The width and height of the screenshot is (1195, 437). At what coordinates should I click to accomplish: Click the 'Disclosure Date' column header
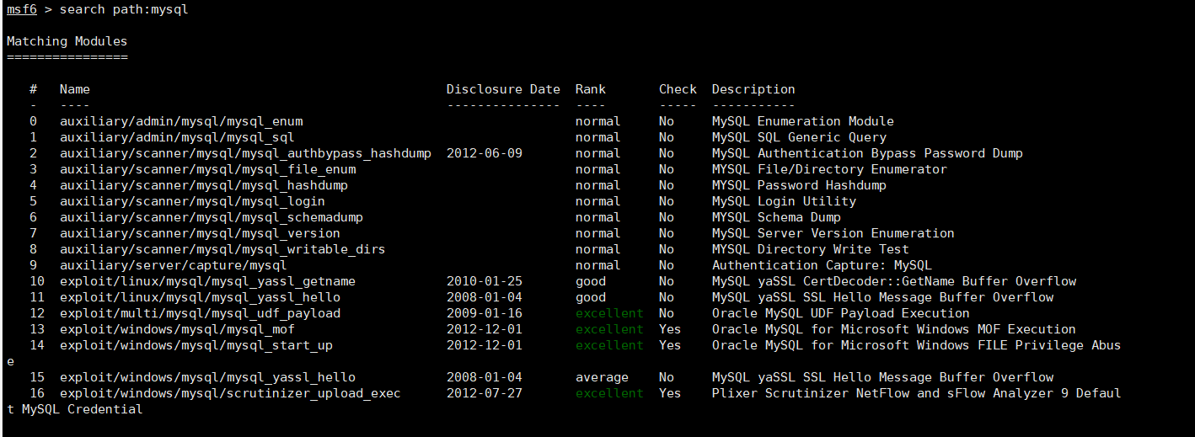pyautogui.click(x=503, y=89)
